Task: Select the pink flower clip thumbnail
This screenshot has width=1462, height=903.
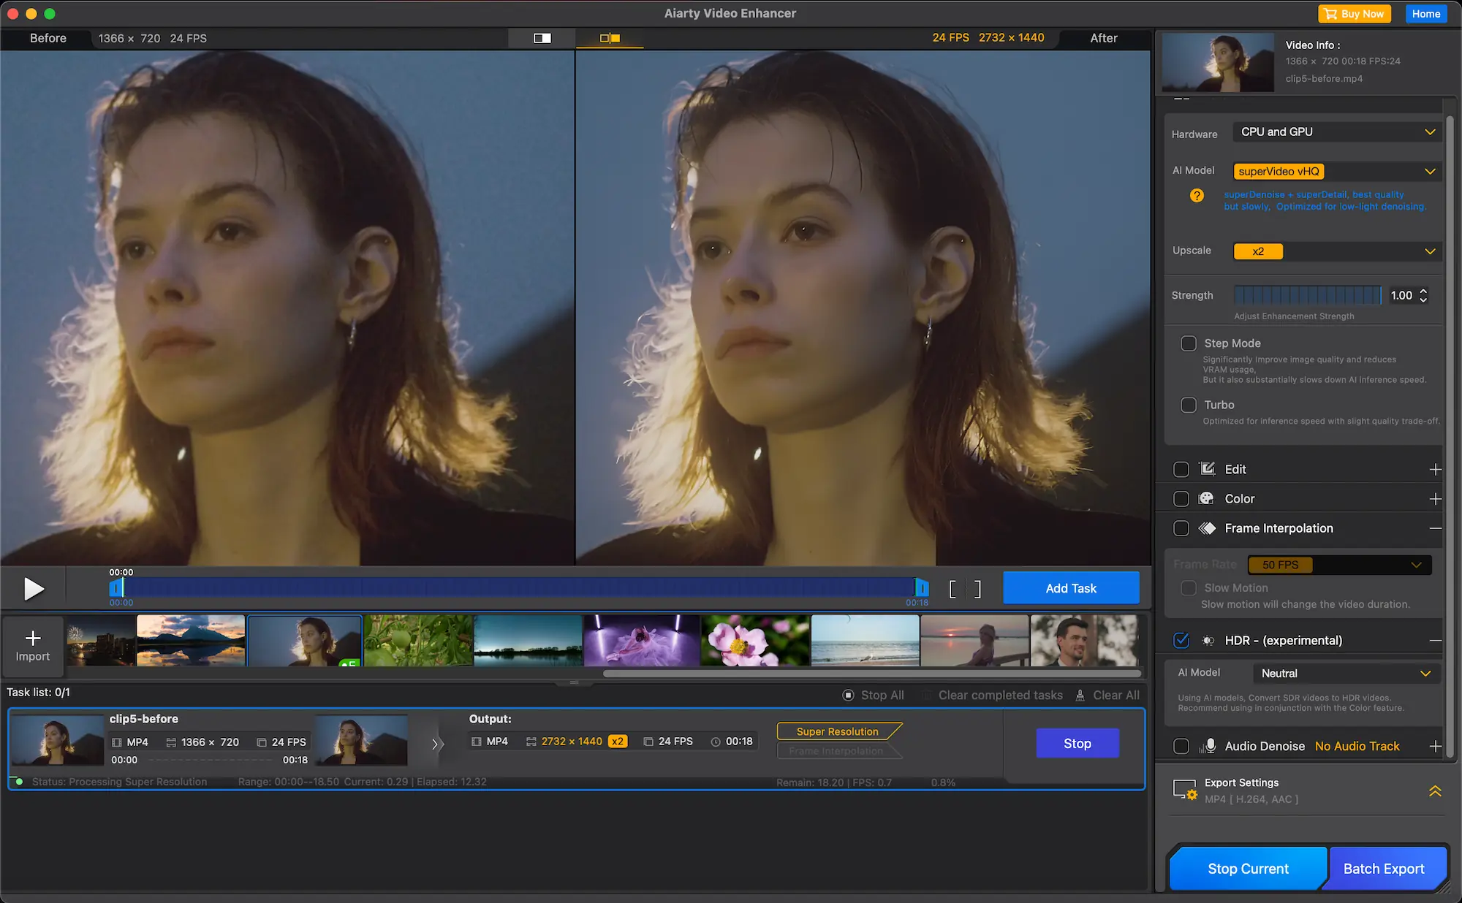Action: tap(754, 641)
